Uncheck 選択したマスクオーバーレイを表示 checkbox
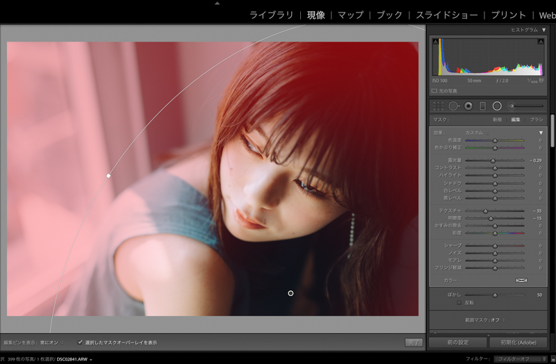Viewport: 556px width, 364px height. point(80,342)
